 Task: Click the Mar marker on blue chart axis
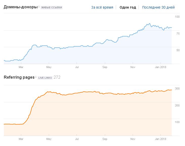pyautogui.click(x=21, y=67)
